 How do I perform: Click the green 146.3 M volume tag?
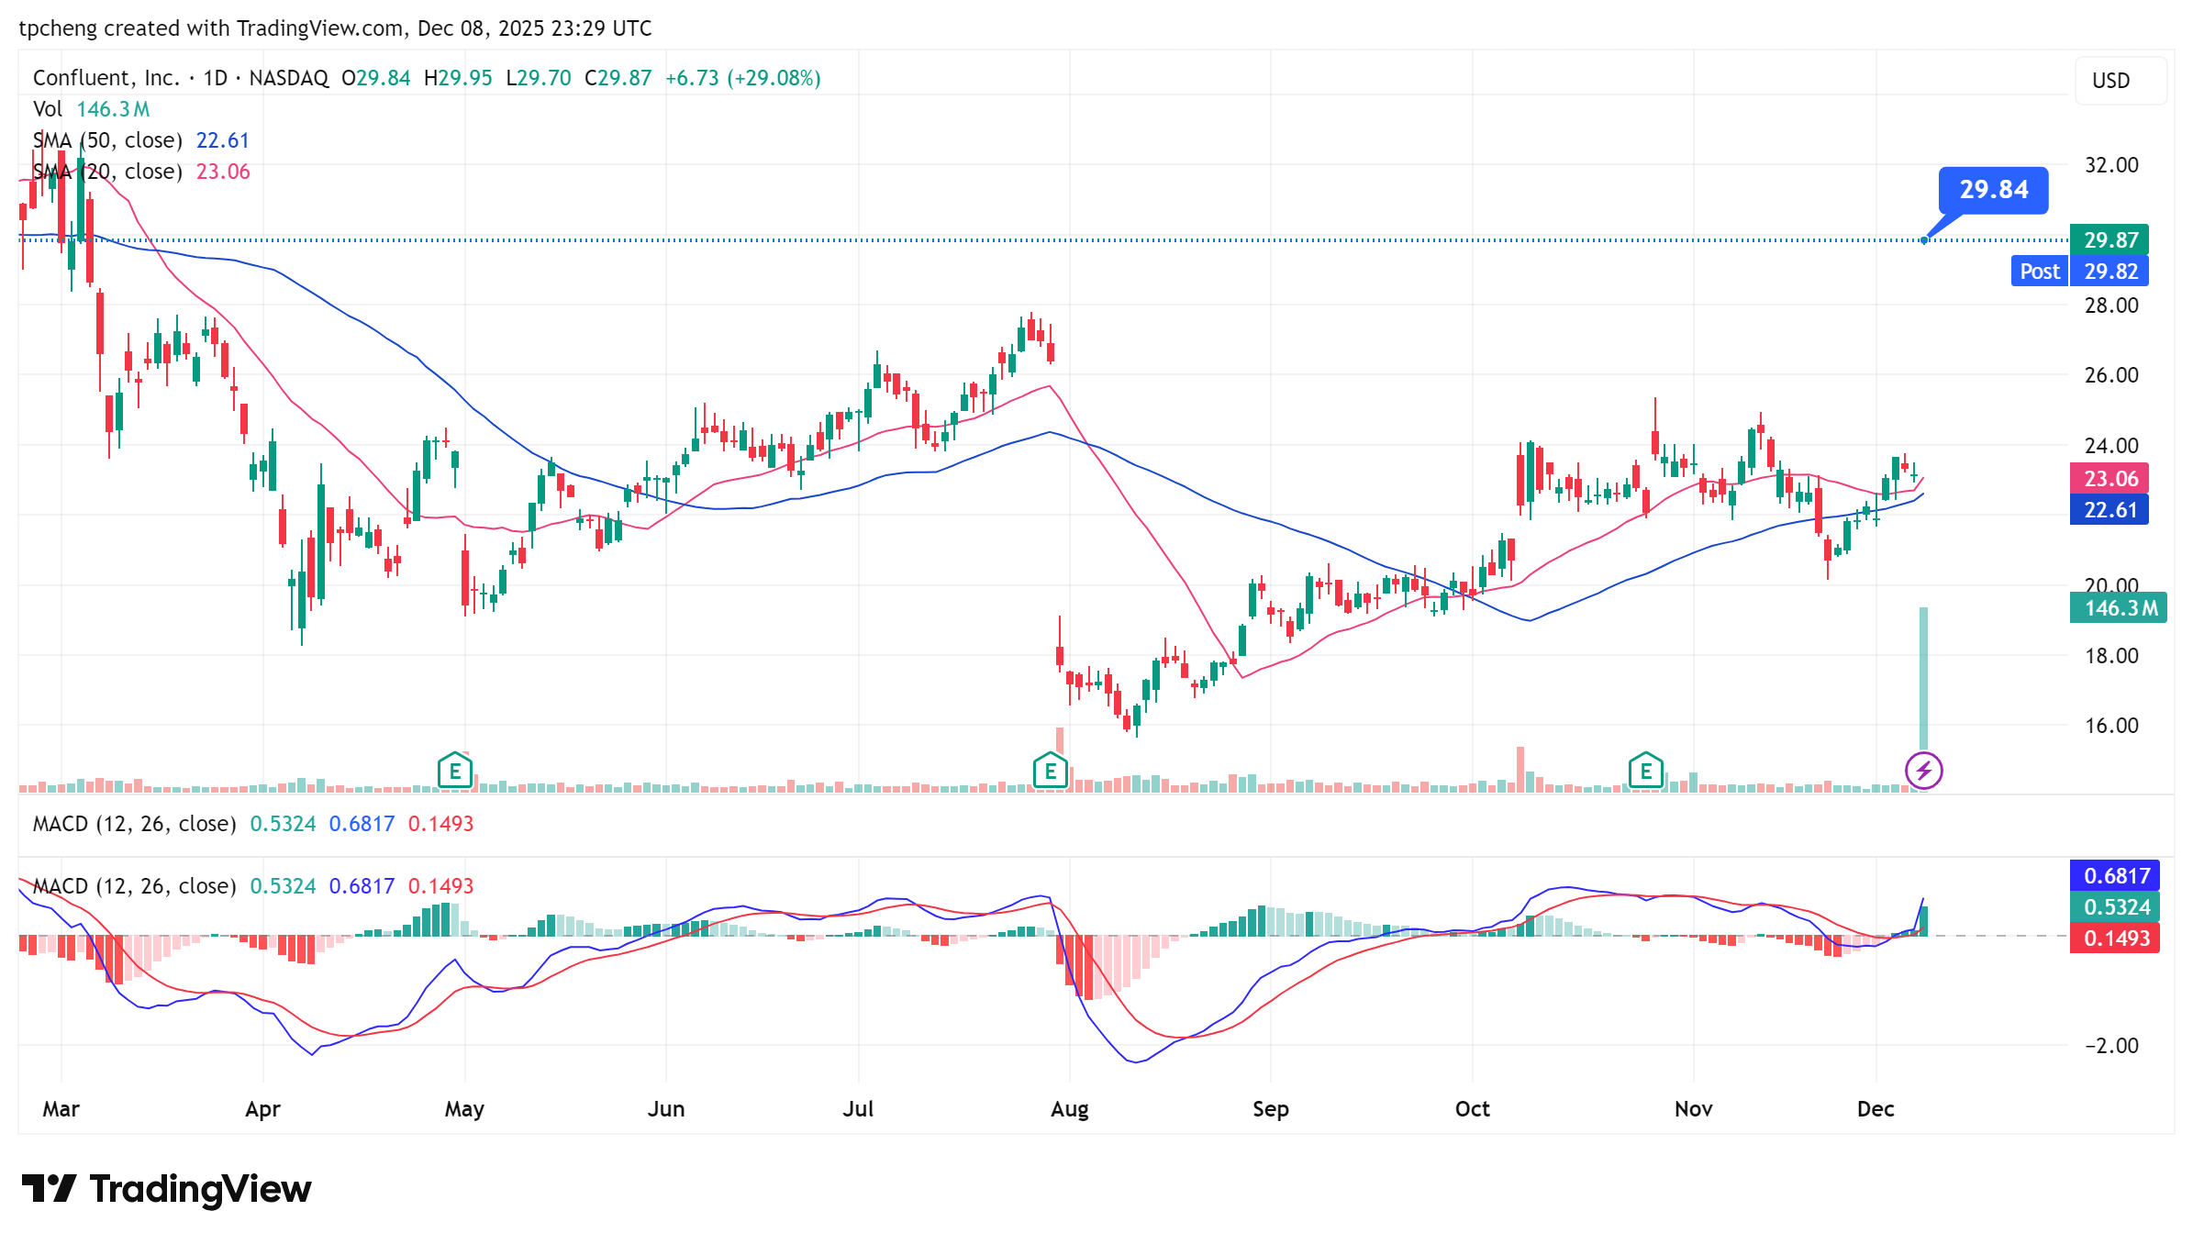tap(2117, 608)
